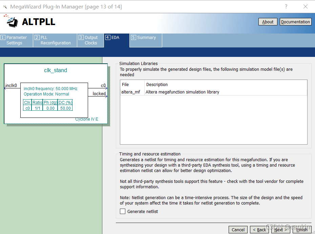Click the help question mark button
This screenshot has width=315, height=234.
(x=286, y=7)
